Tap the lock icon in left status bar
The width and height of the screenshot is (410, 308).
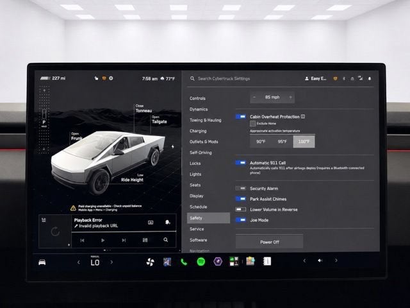point(96,78)
